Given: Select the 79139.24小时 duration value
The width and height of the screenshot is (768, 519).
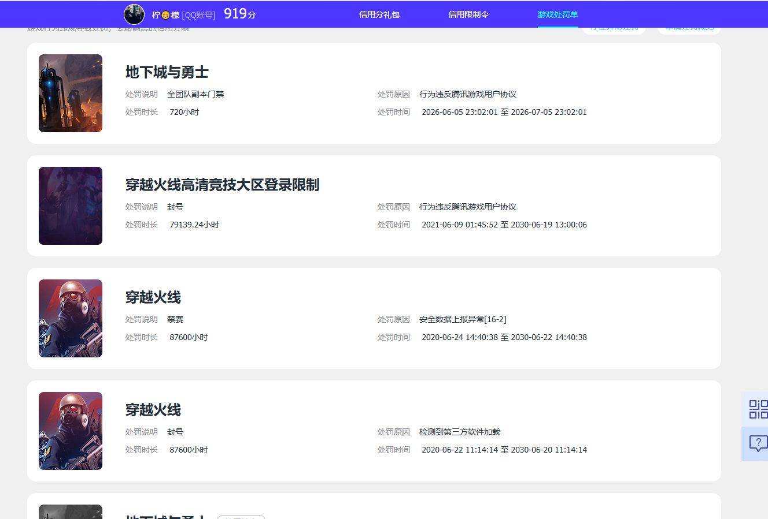Looking at the screenshot, I should point(194,225).
